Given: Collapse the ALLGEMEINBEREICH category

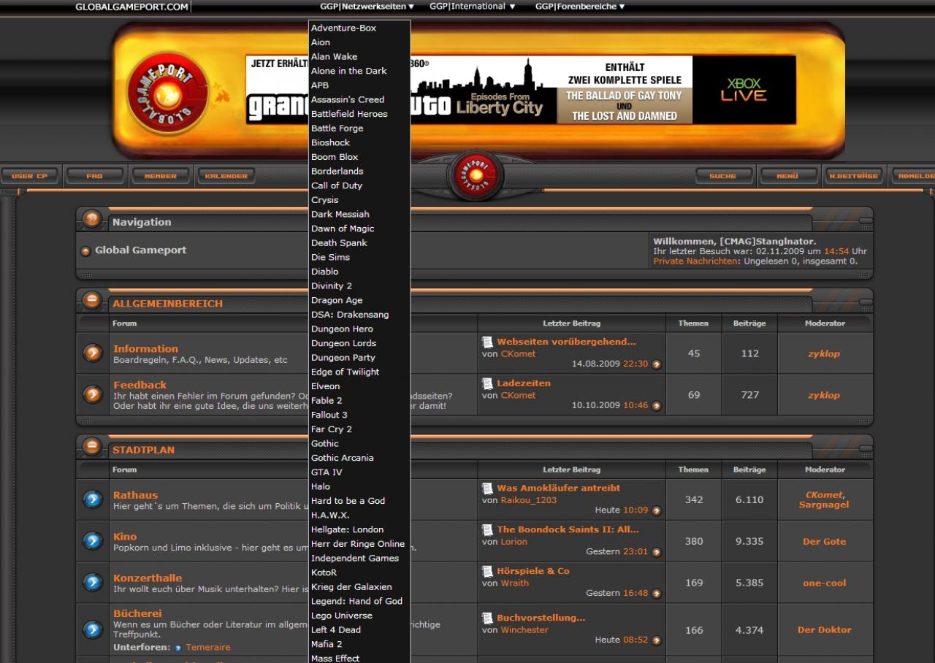Looking at the screenshot, I should click(x=92, y=299).
